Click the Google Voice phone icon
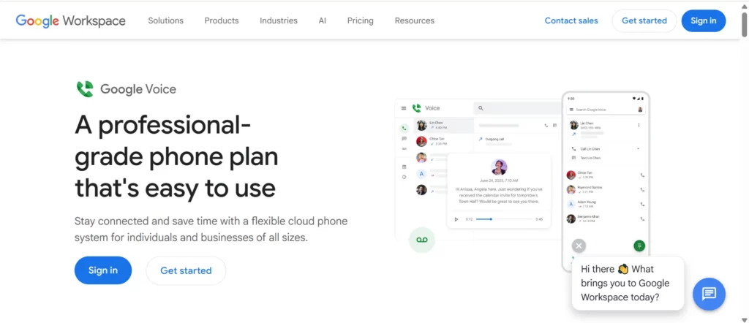The height and width of the screenshot is (323, 749). 85,89
